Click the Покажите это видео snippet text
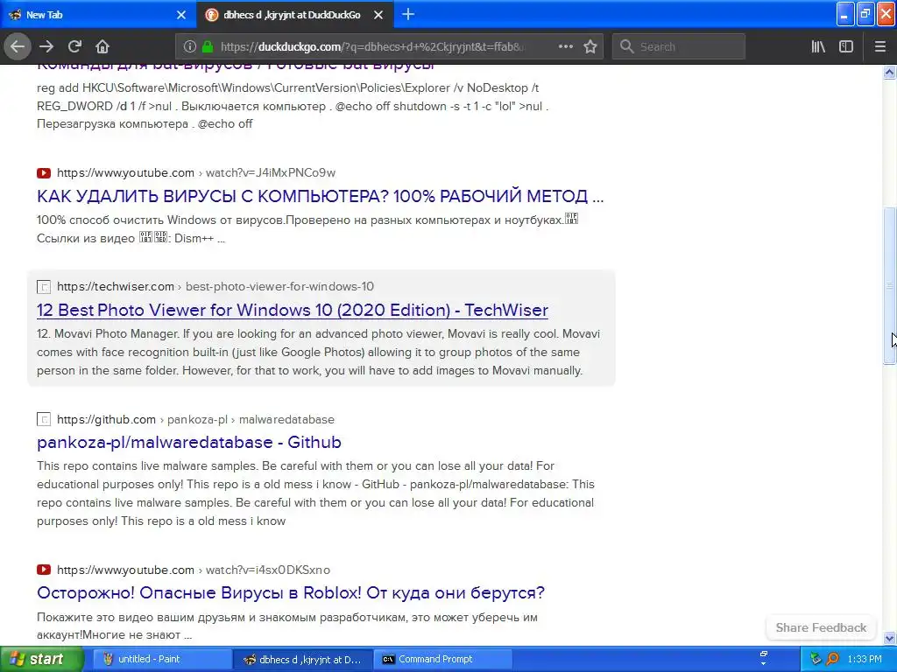The height and width of the screenshot is (672, 897). coord(287,626)
